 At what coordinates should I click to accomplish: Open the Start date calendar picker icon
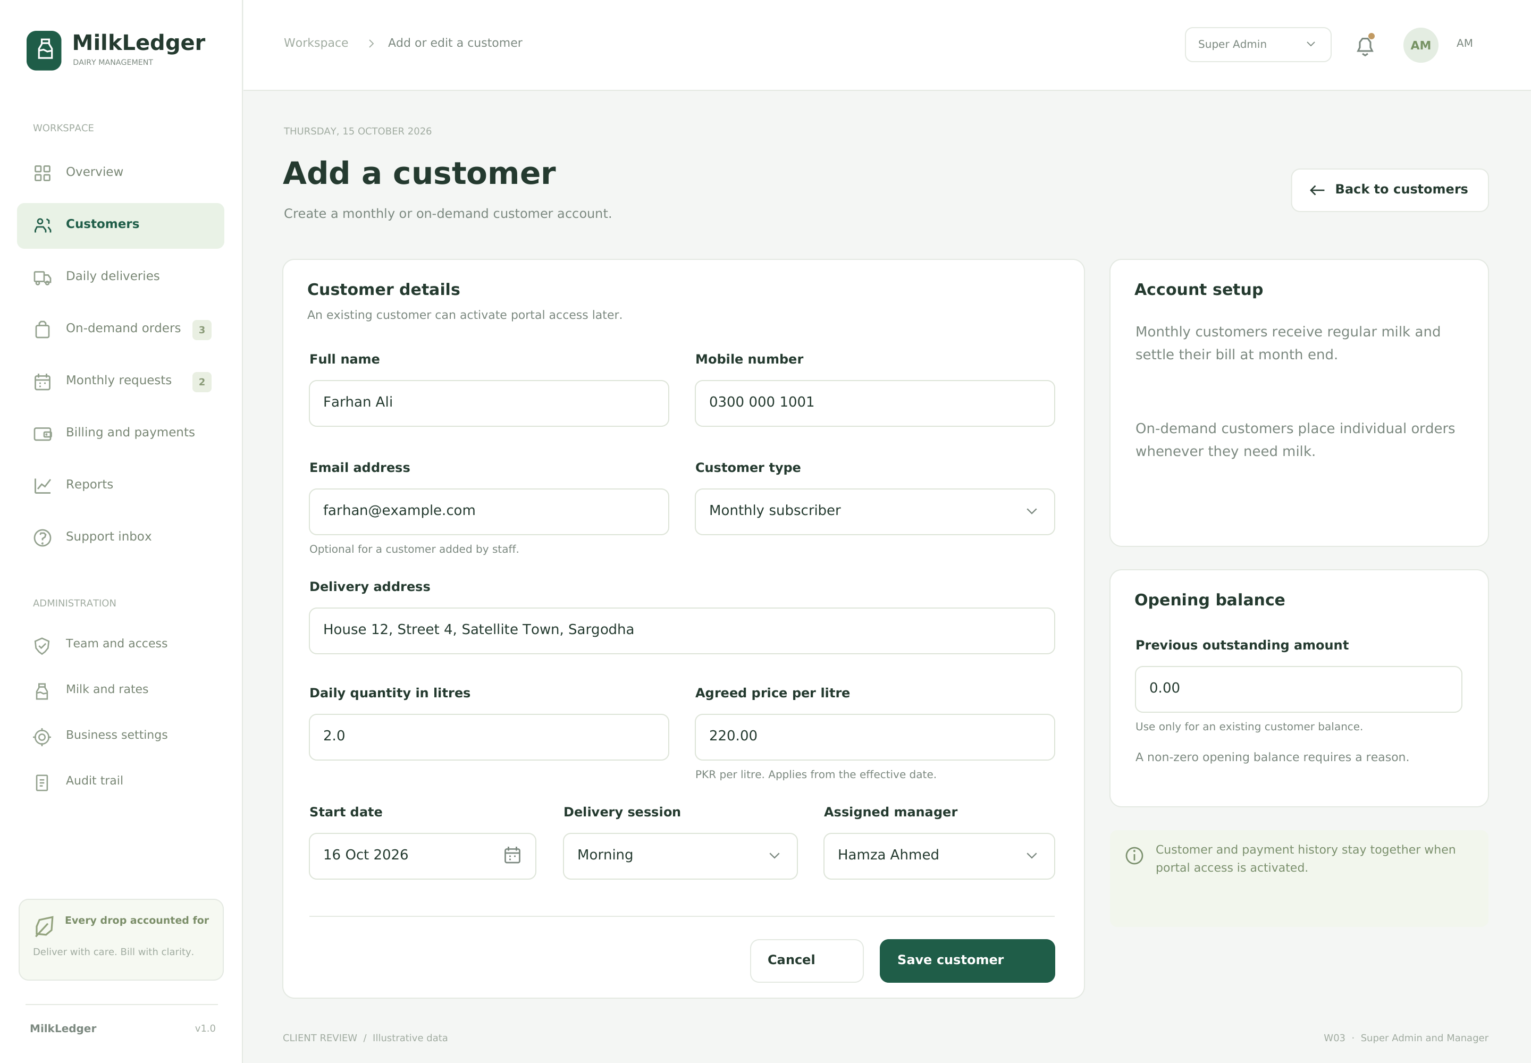point(512,855)
